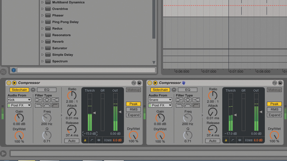Switch Snare compressor to collapsed meter view
Screen dimensions: 287x161
[226, 140]
